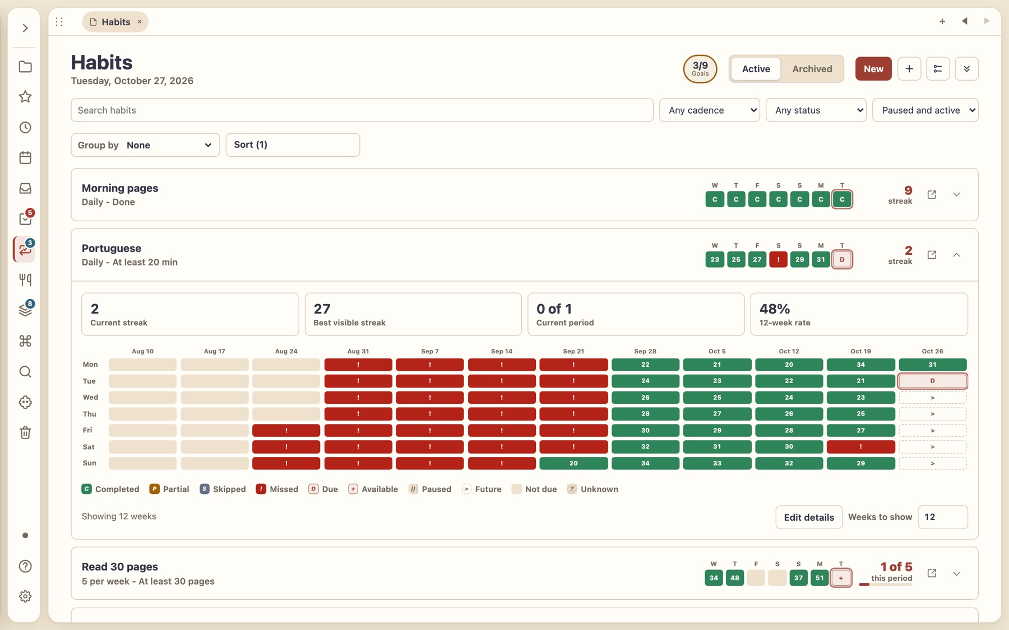Toggle the Sunday 20 cell in Sep 21 column
This screenshot has height=630, width=1009.
coord(573,463)
